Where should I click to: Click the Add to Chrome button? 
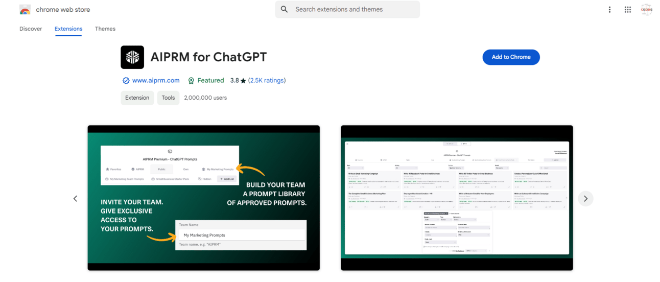coord(511,57)
